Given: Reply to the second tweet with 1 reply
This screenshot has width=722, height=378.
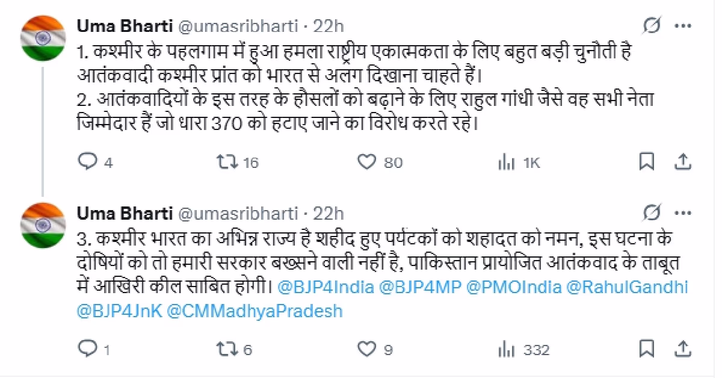Looking at the screenshot, I should [88, 349].
